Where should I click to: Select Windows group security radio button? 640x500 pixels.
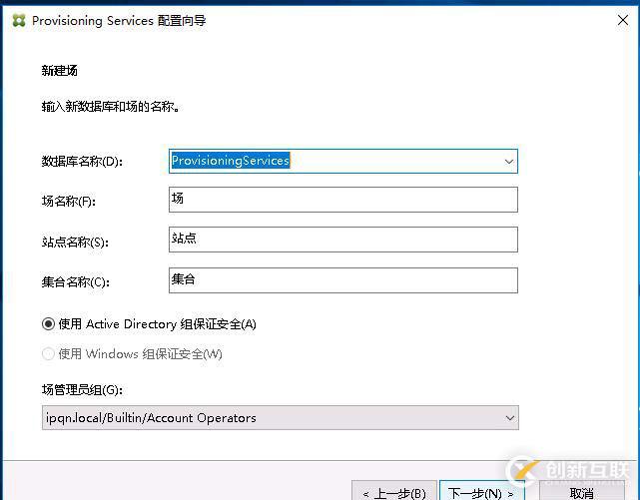point(48,353)
